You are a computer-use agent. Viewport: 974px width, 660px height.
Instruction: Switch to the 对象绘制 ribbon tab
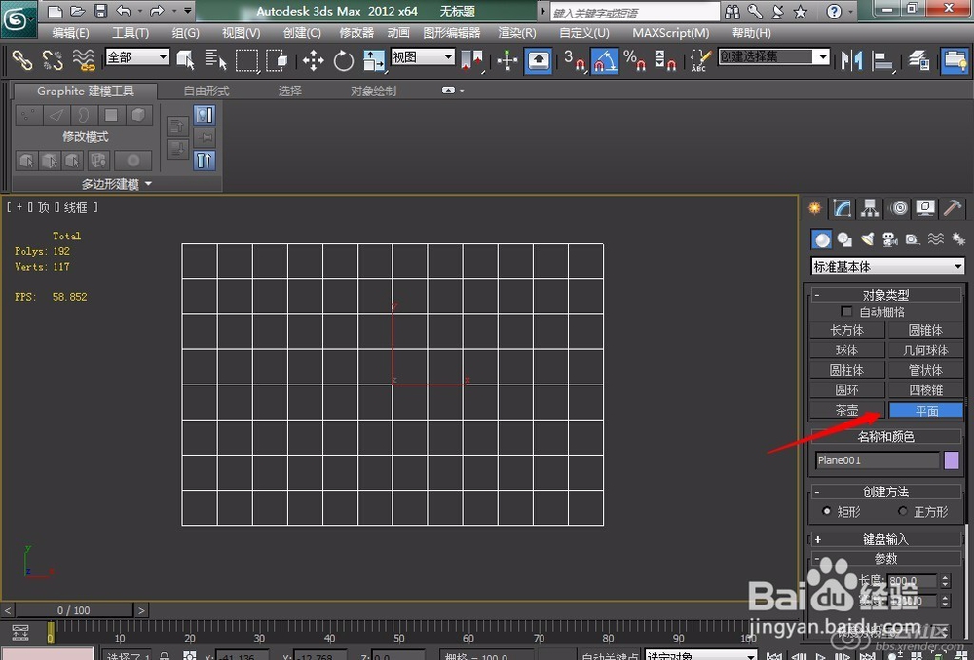(x=373, y=91)
